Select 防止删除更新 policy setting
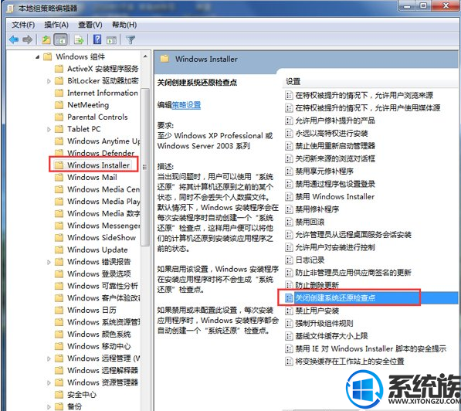This screenshot has width=461, height=411. (317, 285)
